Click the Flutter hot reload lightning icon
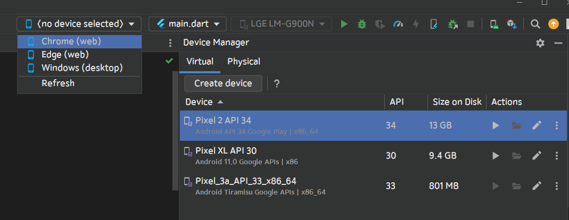Viewport: 569px width, 220px height. pos(416,24)
